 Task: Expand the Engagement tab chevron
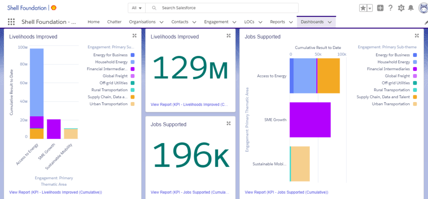click(234, 22)
